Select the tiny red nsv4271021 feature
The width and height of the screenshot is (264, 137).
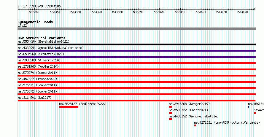click(x=195, y=125)
